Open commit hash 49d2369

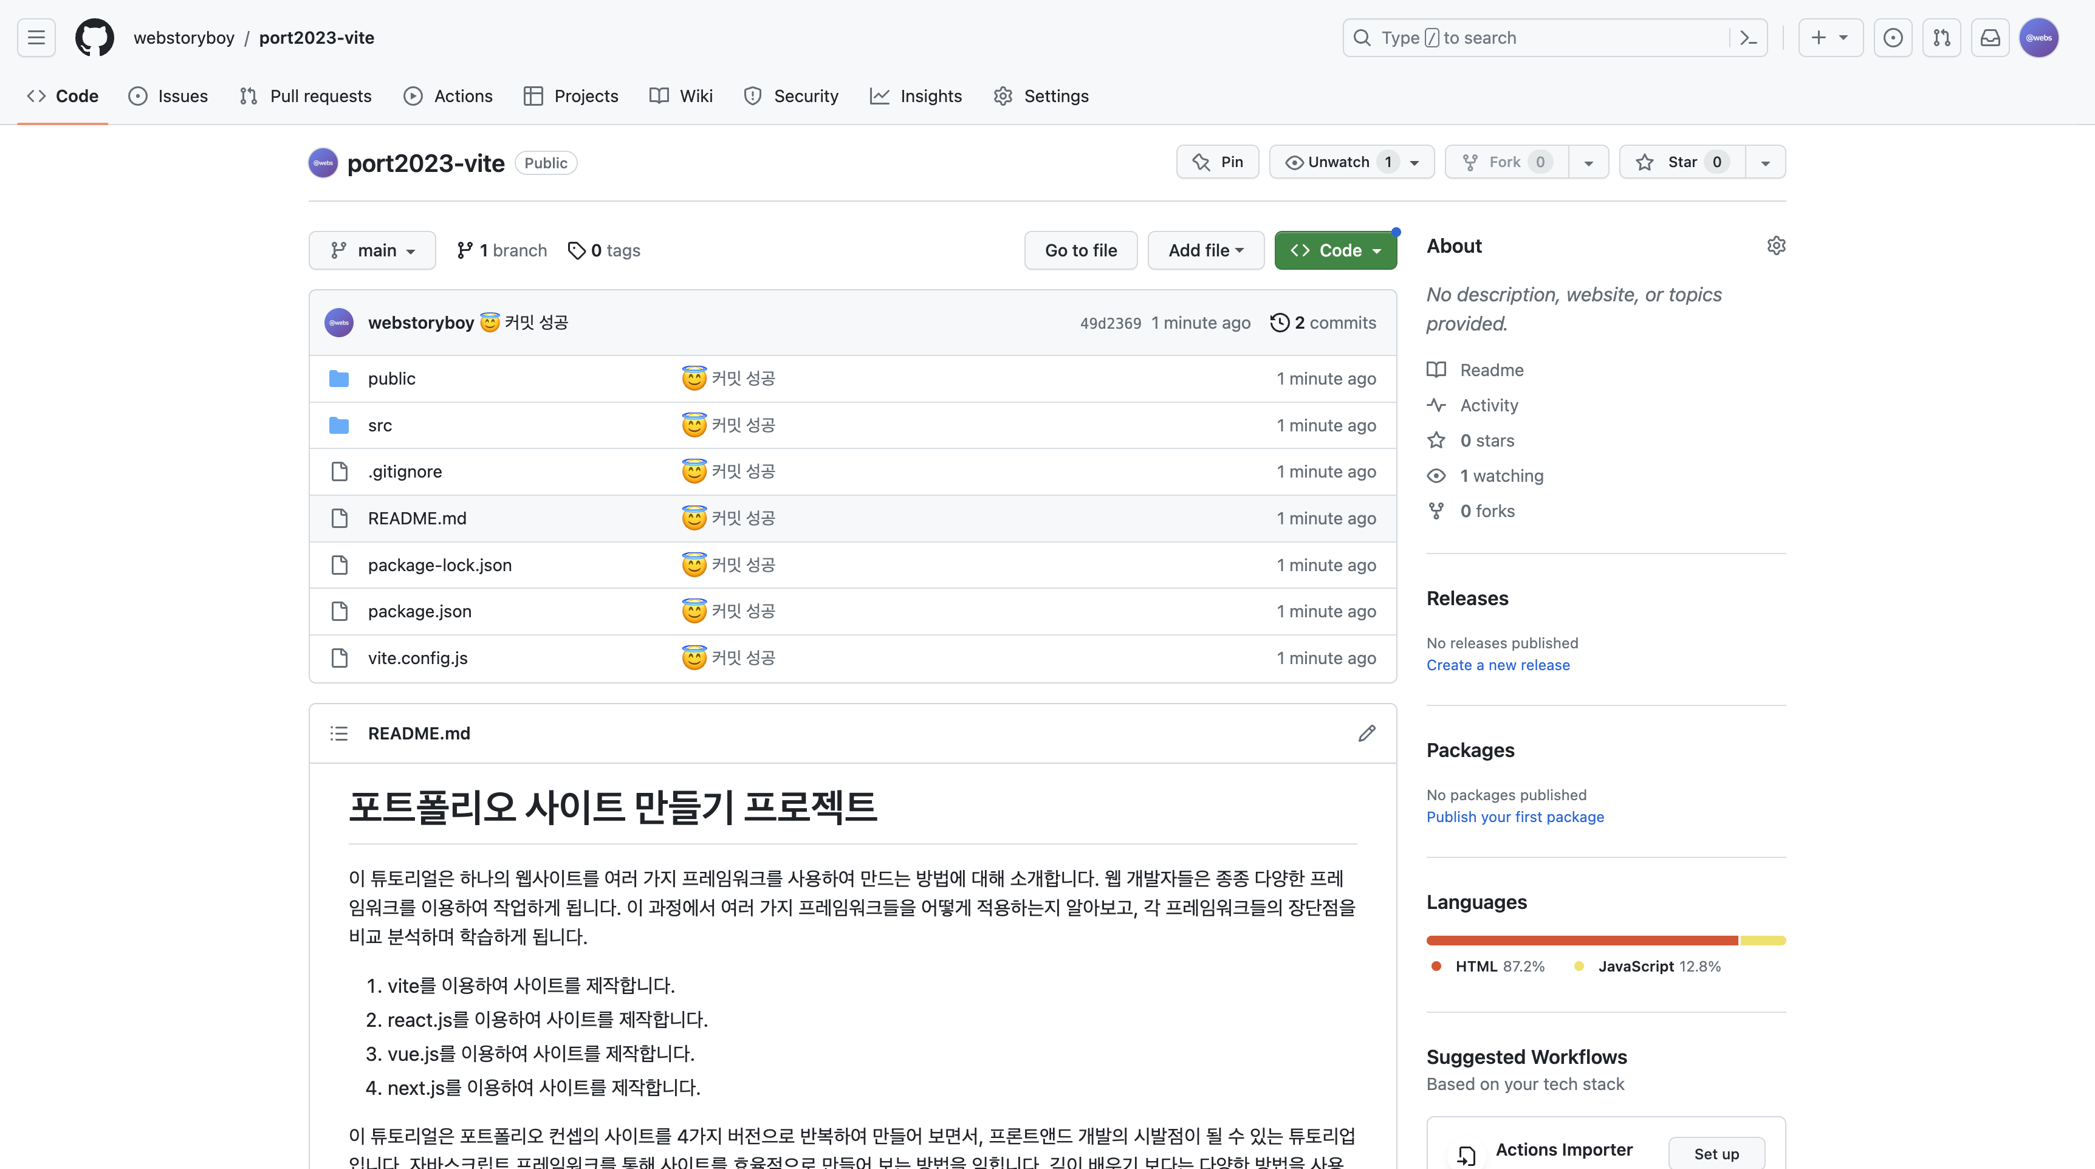tap(1110, 324)
